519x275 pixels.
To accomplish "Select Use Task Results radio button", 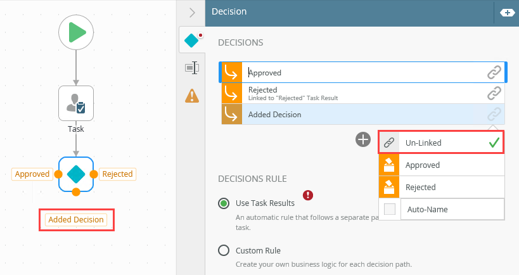I will tap(223, 203).
